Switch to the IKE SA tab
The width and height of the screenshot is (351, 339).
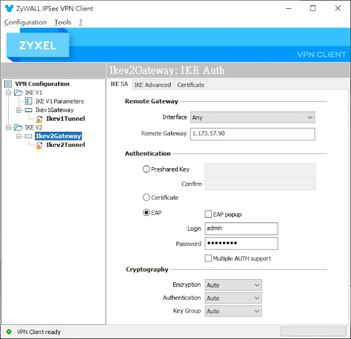tap(119, 84)
